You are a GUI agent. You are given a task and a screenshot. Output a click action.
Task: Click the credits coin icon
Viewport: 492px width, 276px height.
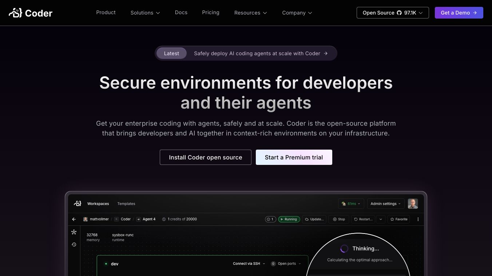coord(164,219)
